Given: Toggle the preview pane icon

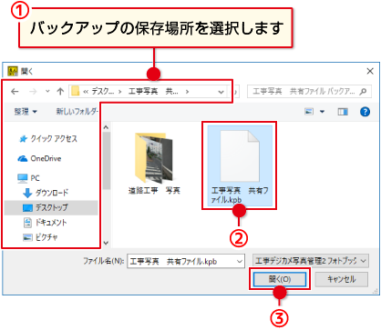Looking at the screenshot, I should point(343,112).
